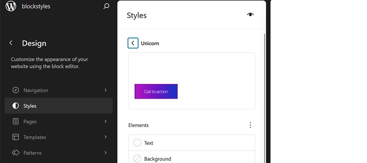The width and height of the screenshot is (367, 163).
Task: Expand the Pages chevron arrow
Action: [x=106, y=121]
